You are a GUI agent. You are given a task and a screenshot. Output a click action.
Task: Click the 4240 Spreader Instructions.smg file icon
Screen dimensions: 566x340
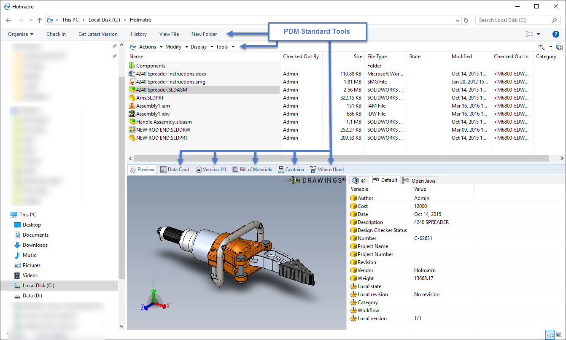132,81
